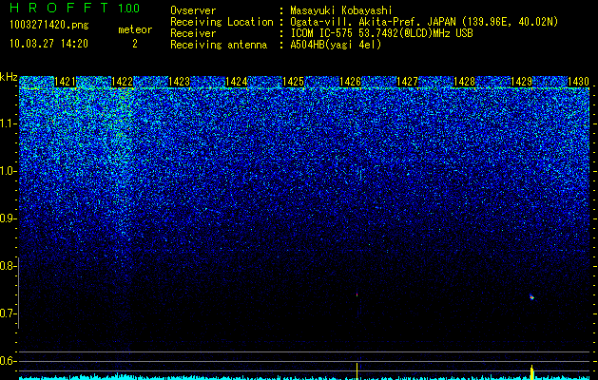This screenshot has height=380, width=598.
Task: Click the 1.0 kHz frequency label
Action: tap(8, 171)
